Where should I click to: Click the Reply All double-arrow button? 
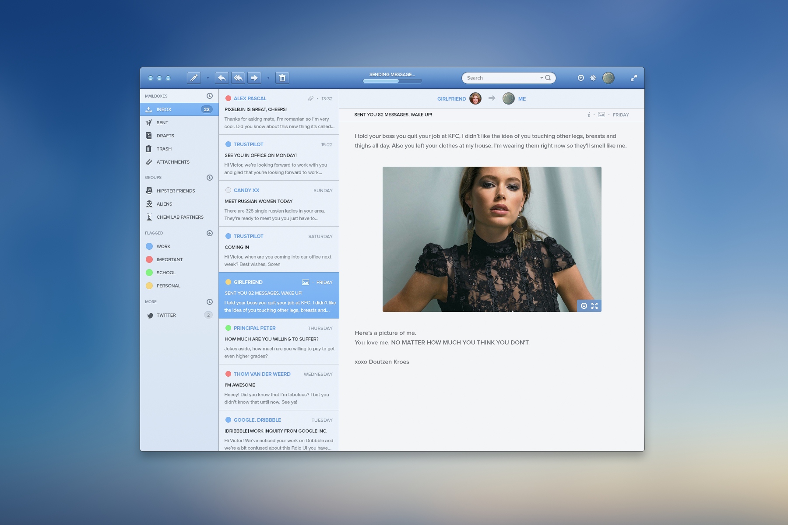238,78
